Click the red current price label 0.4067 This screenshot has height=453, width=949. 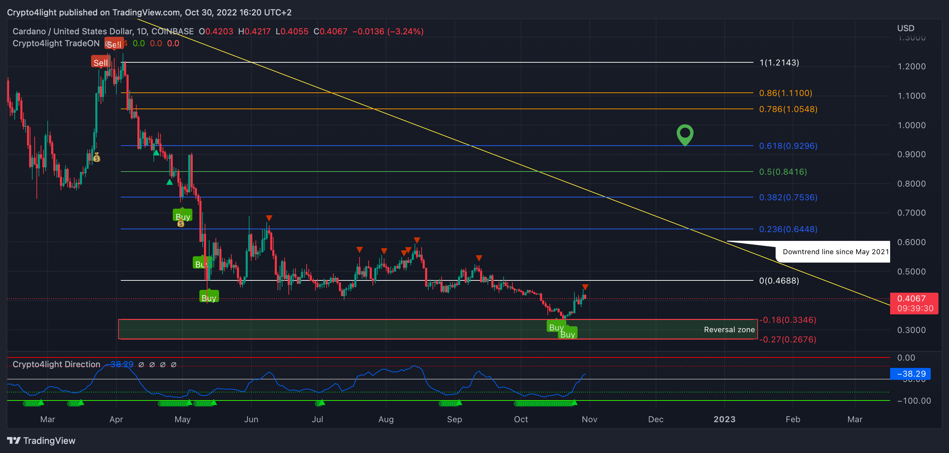click(914, 303)
